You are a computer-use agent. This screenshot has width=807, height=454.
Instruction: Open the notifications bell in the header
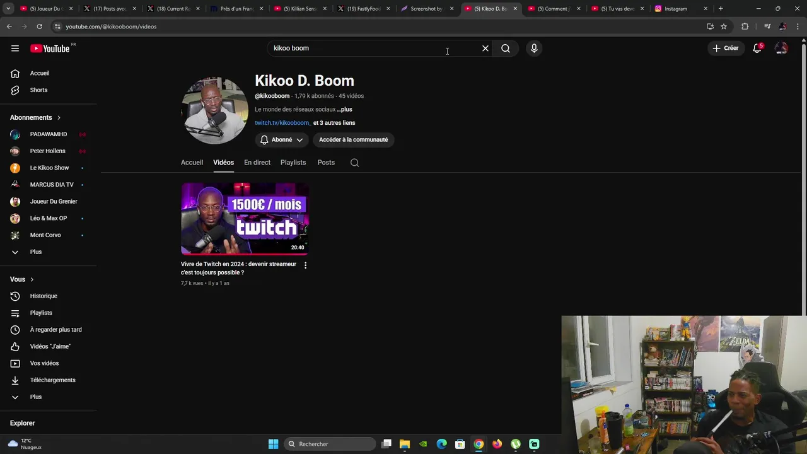pyautogui.click(x=757, y=49)
